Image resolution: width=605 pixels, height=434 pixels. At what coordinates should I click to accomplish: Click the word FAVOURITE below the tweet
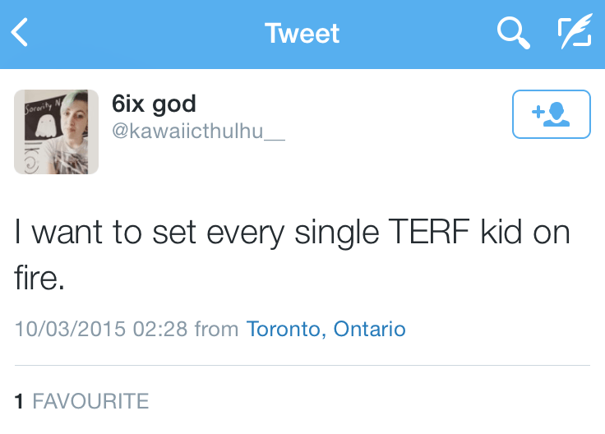point(90,401)
